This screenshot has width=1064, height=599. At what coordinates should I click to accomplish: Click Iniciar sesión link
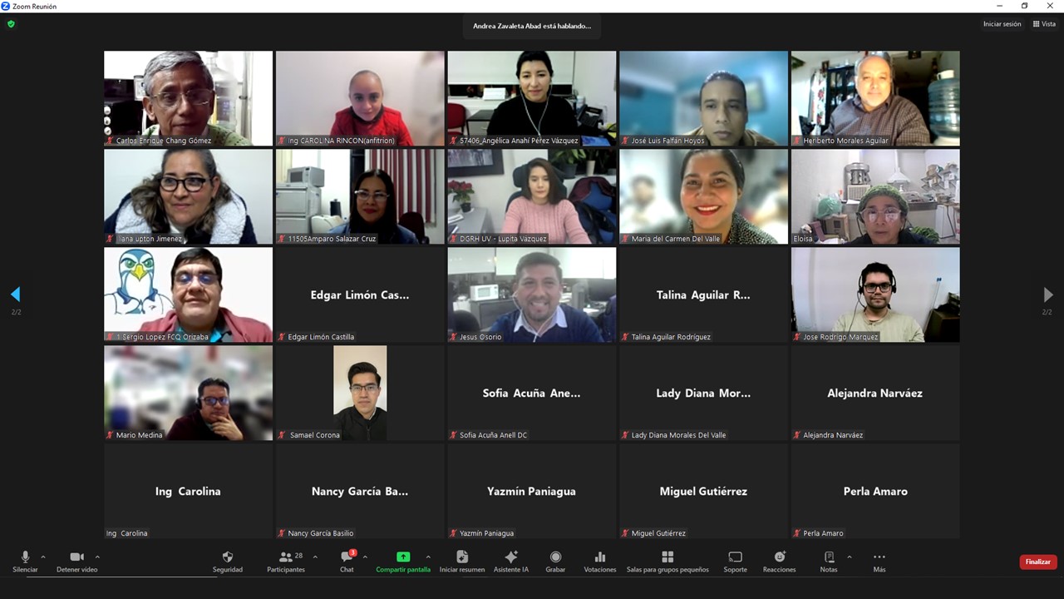(x=1002, y=24)
